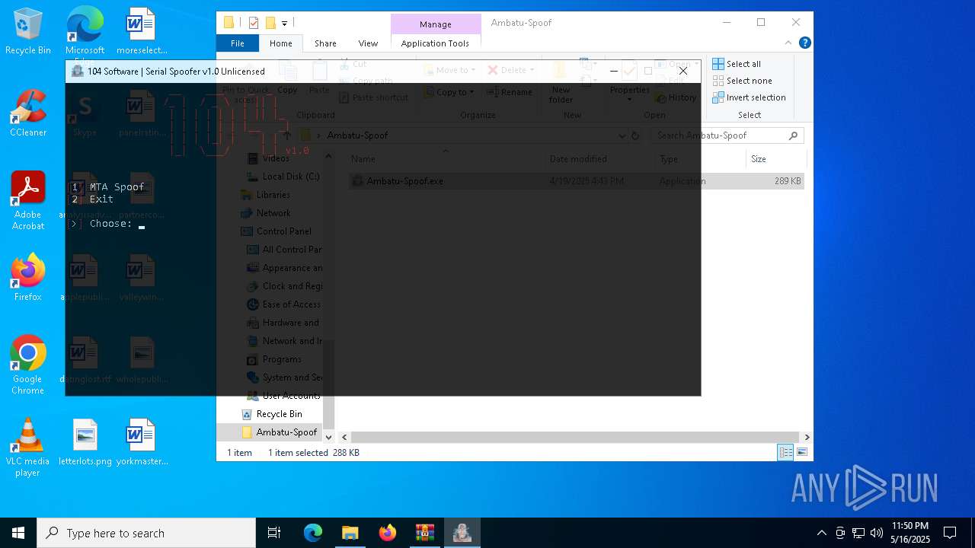This screenshot has width=975, height=548.
Task: Sort files by Size column header
Action: click(775, 159)
